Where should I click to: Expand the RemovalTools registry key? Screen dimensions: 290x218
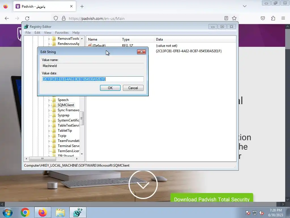pos(49,39)
